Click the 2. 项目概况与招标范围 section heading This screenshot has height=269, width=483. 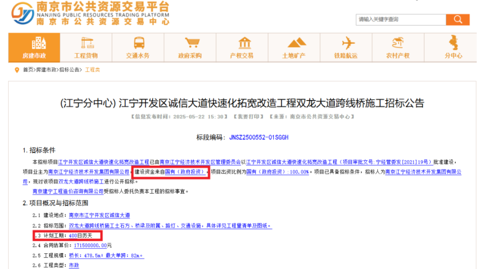55,203
